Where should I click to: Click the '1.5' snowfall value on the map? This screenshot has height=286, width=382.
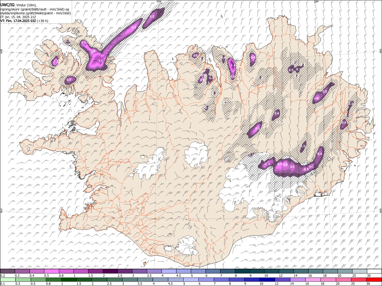pos(101,61)
